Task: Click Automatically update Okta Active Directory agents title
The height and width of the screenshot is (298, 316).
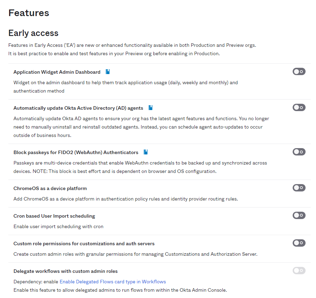Action: [x=78, y=108]
